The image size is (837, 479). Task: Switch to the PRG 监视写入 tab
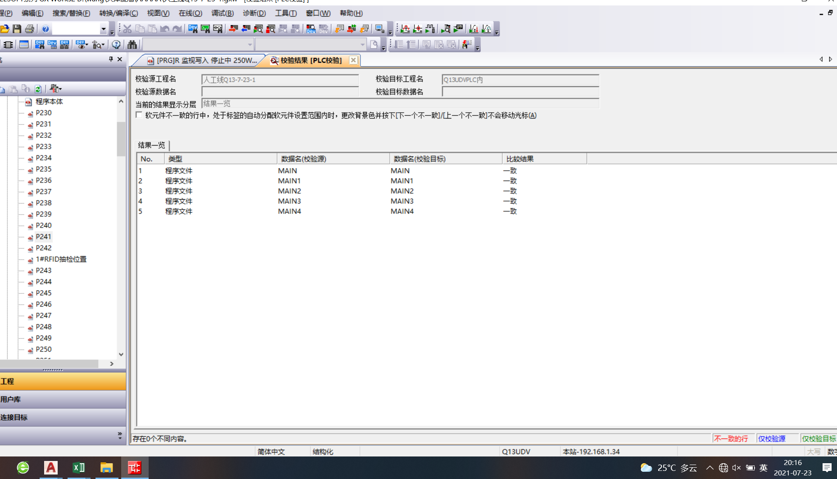click(x=202, y=60)
